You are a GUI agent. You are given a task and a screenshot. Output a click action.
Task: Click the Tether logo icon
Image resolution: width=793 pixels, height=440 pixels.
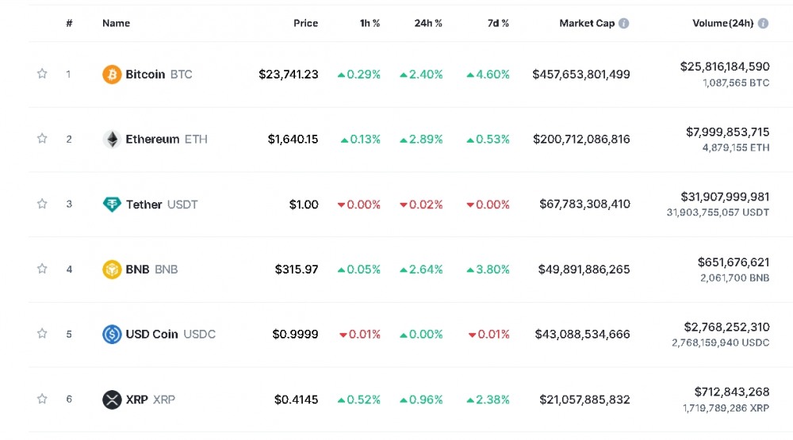pyautogui.click(x=112, y=205)
